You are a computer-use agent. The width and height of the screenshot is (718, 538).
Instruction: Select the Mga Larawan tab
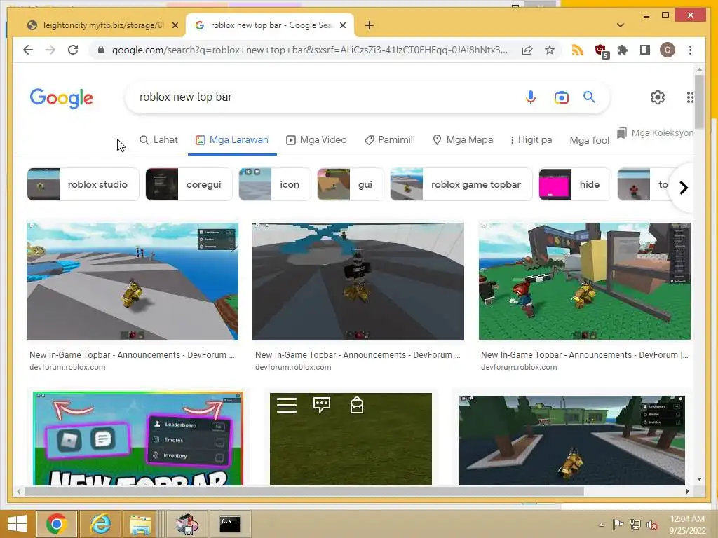(232, 140)
